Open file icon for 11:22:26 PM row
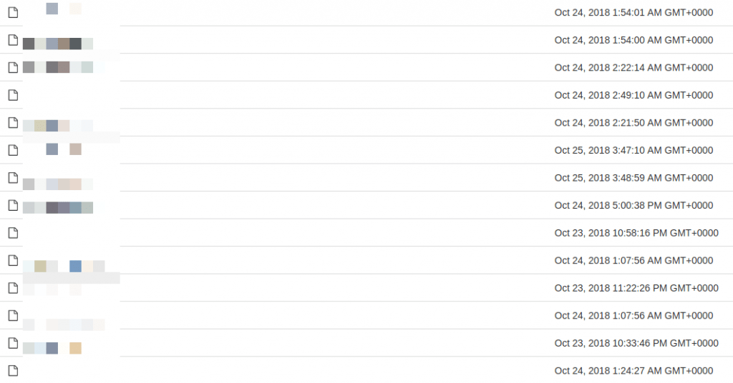This screenshot has width=733, height=383. coord(12,287)
